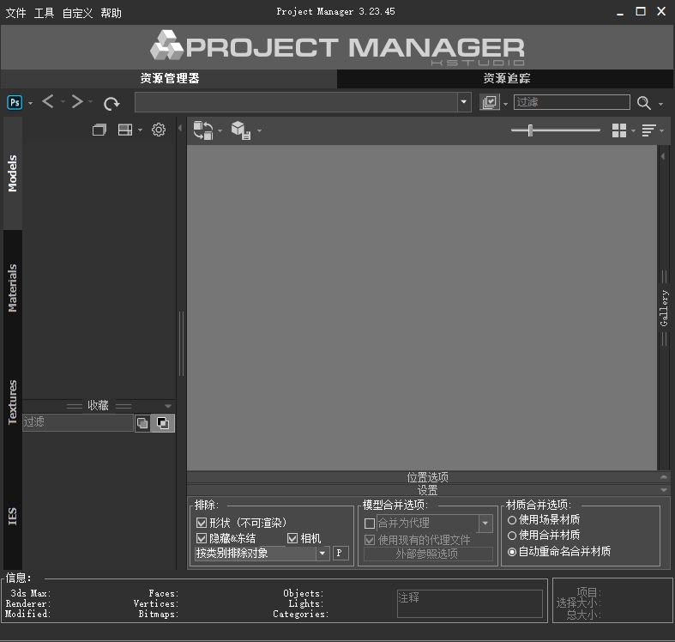Image resolution: width=675 pixels, height=642 pixels.
Task: Select the Models side tab
Action: pos(13,173)
